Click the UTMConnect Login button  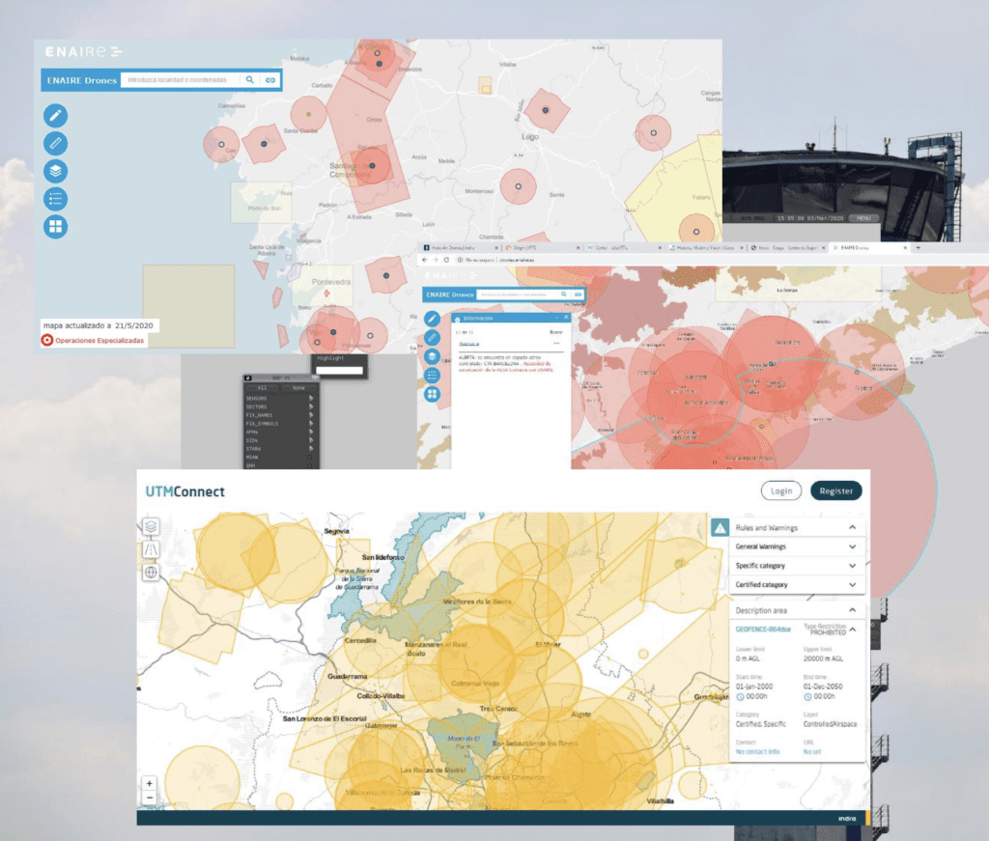click(780, 491)
